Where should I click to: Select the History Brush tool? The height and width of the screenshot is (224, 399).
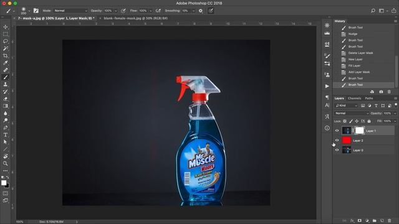point(6,91)
